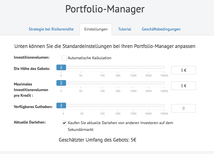Set Verfügbares Guthaben slider to 50
Image resolution: width=214 pixels, height=154 pixels.
pyautogui.click(x=82, y=105)
